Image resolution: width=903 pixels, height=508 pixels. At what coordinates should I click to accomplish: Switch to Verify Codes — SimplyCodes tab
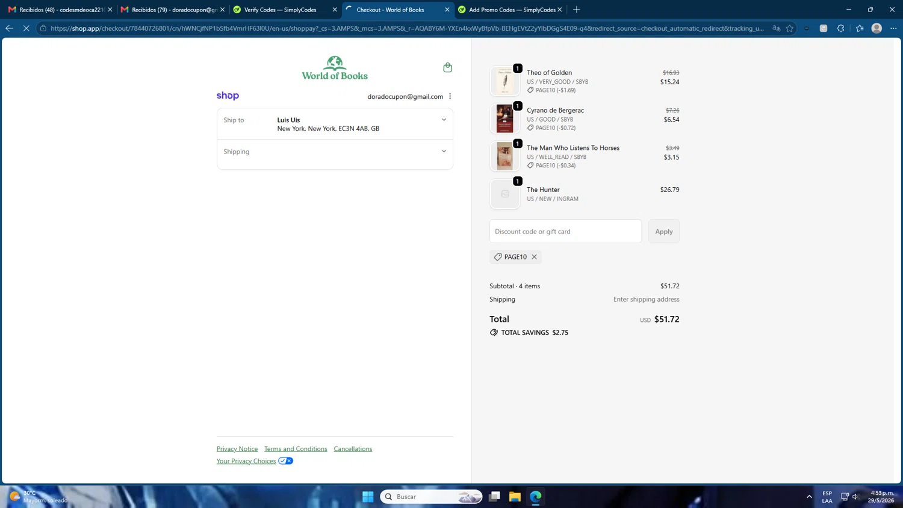[x=285, y=10]
